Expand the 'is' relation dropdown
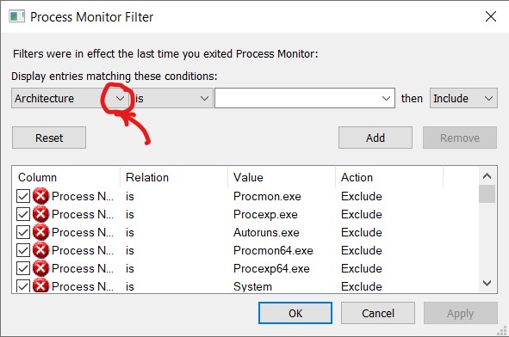Viewport: 509px width, 337px height. click(x=172, y=98)
